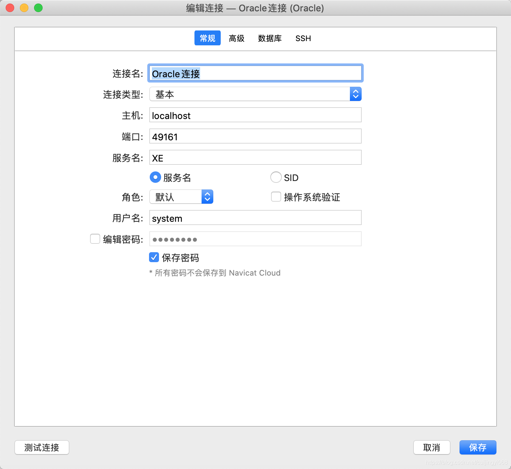This screenshot has width=511, height=469.
Task: Click the 服务名 field containing XE
Action: pyautogui.click(x=255, y=158)
